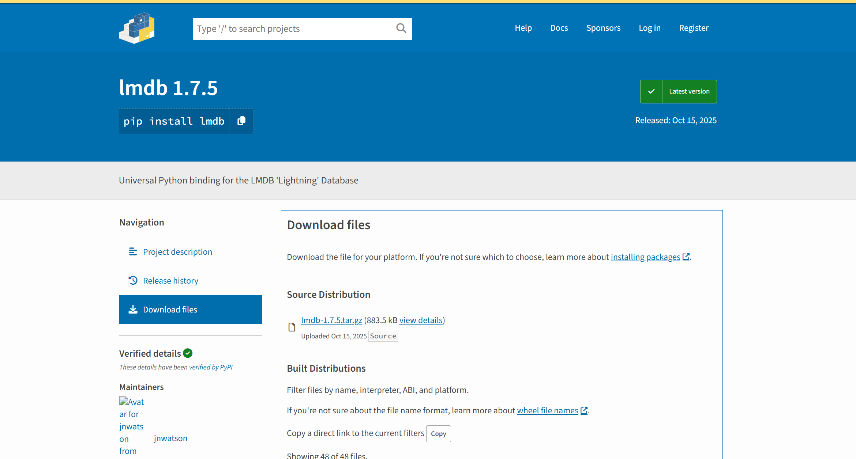This screenshot has height=459, width=856.
Task: Open view details for source distribution
Action: pyautogui.click(x=421, y=320)
